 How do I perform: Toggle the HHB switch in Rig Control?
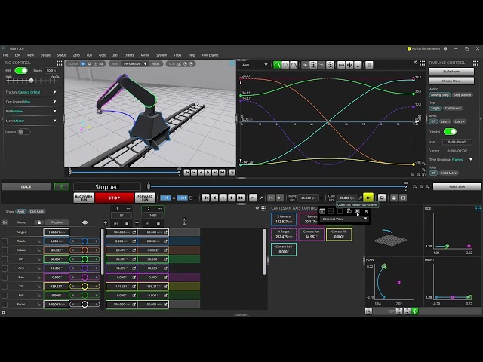click(x=21, y=70)
